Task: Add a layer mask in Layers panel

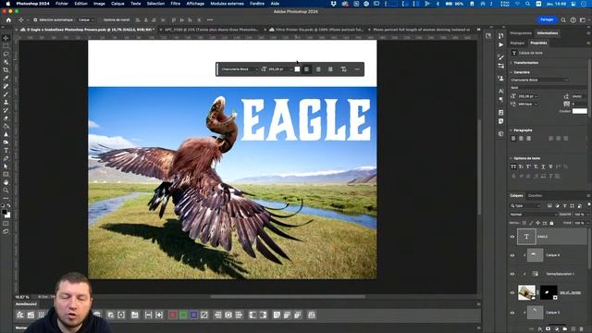Action: point(549,329)
